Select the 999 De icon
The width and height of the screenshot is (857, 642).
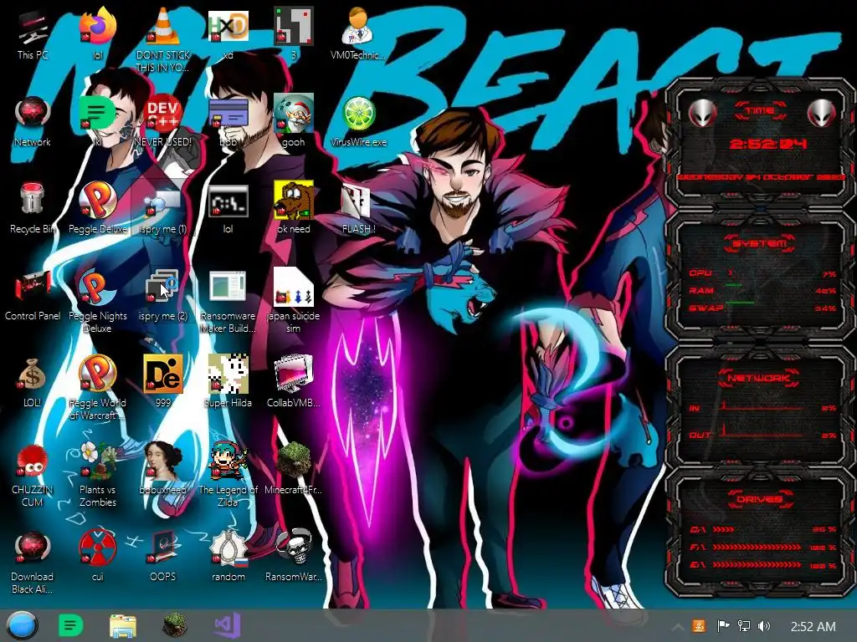coord(163,374)
